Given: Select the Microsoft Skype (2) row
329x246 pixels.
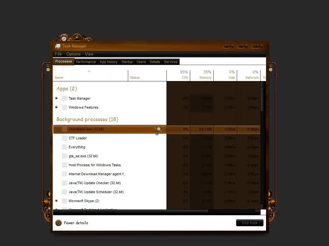Looking at the screenshot, I should [157, 201].
